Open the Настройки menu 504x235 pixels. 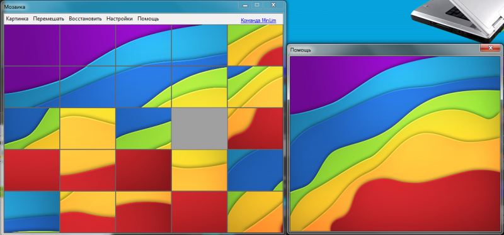point(120,19)
